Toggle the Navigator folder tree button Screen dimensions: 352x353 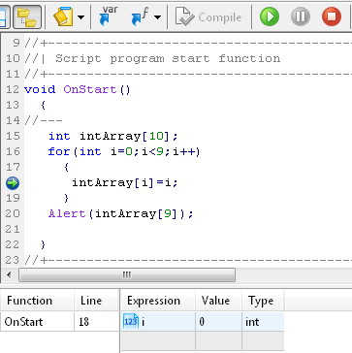pos(27,16)
